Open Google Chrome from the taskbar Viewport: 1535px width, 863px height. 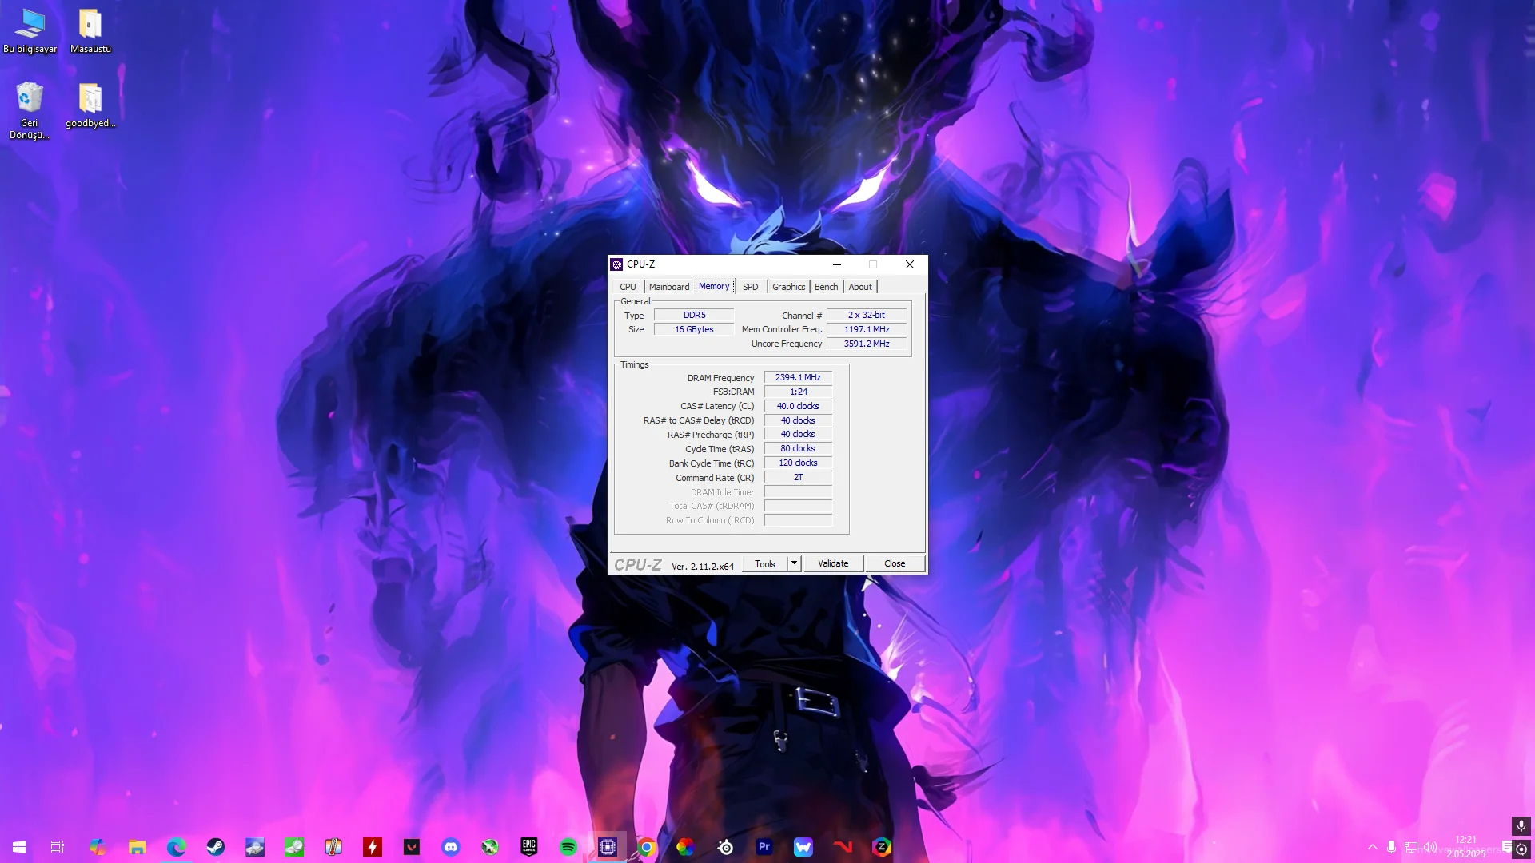click(x=646, y=847)
